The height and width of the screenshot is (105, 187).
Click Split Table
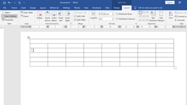(x=80, y=20)
